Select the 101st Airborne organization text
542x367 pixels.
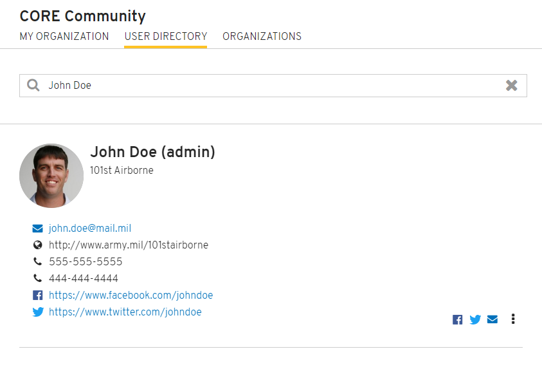click(122, 171)
